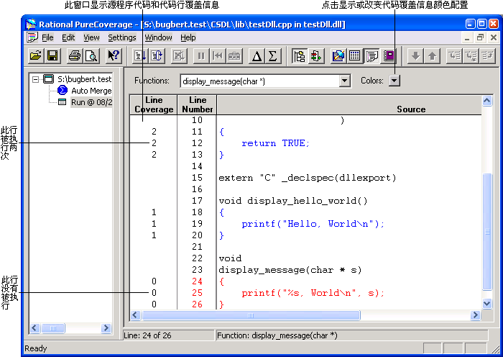Open the Colors dropdown button
The width and height of the screenshot is (503, 357).
(394, 81)
